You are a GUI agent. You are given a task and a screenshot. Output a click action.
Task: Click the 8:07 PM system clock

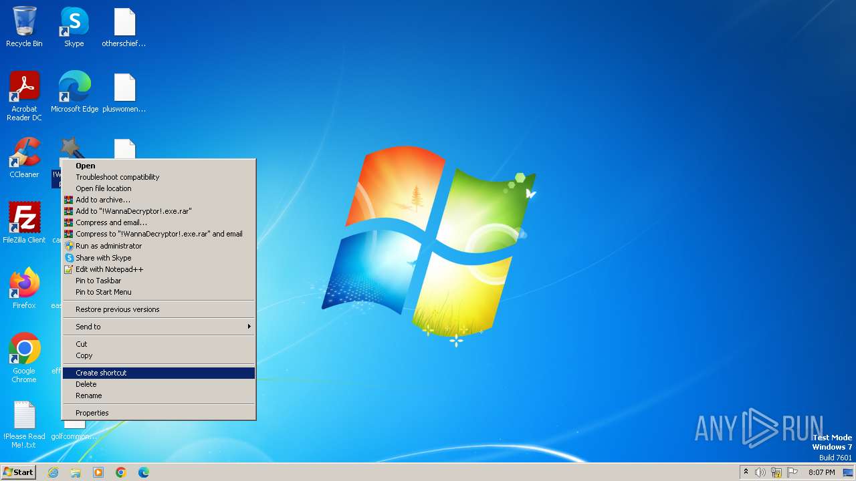click(821, 472)
